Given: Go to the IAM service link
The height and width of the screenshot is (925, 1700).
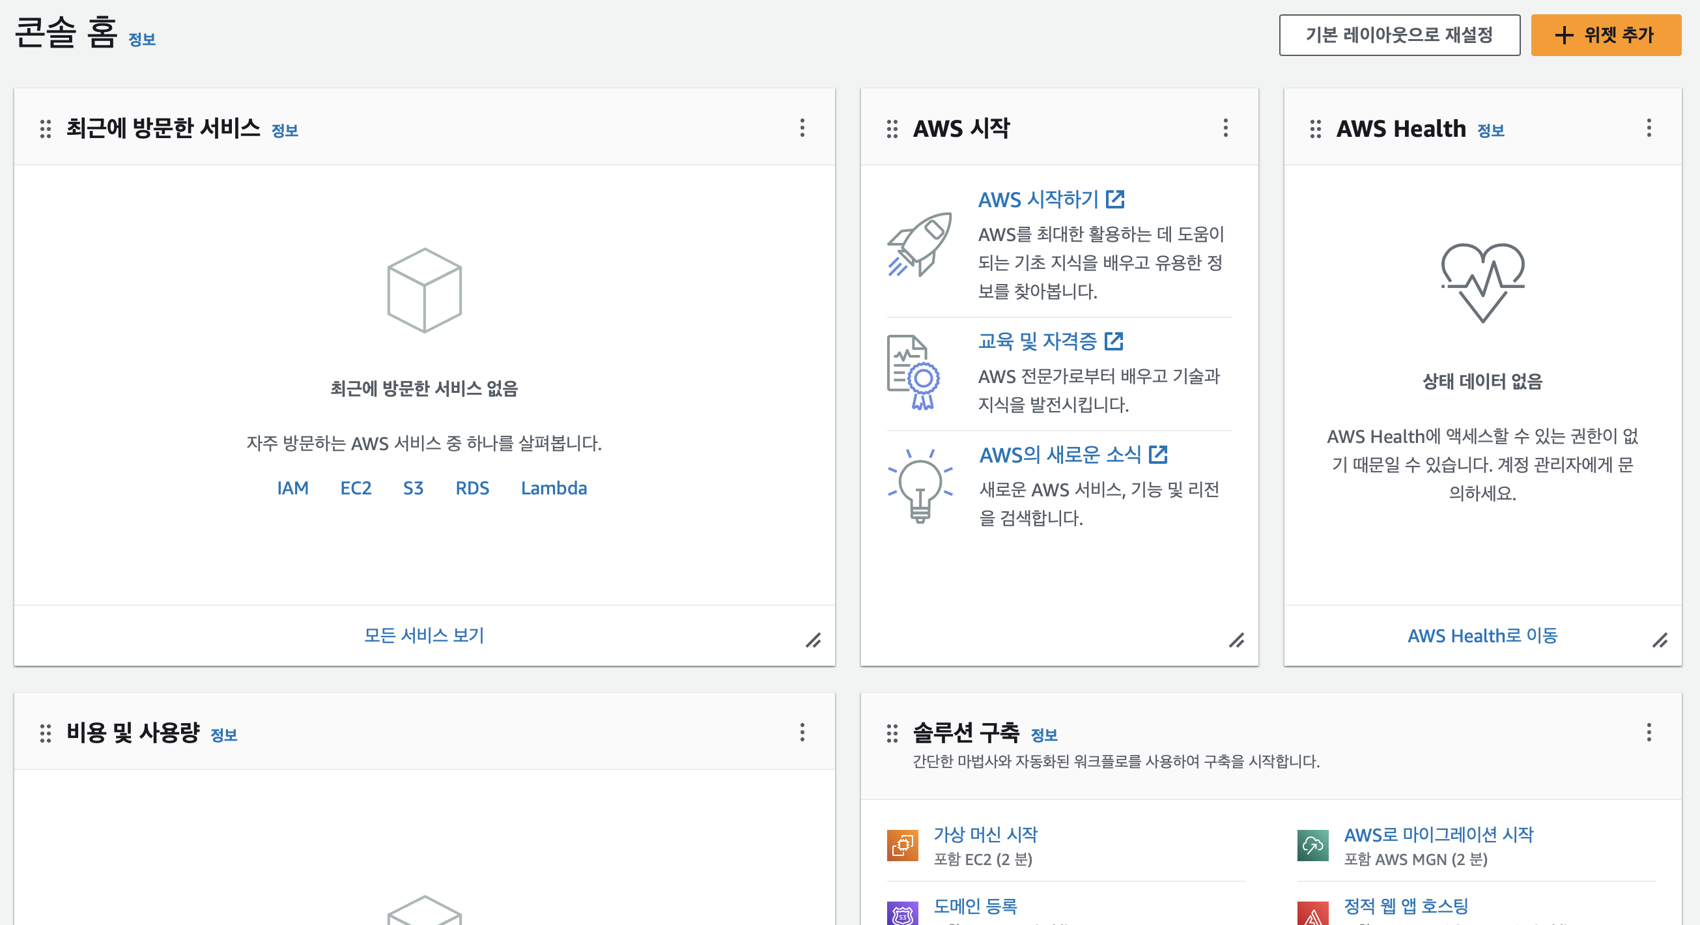Looking at the screenshot, I should pyautogui.click(x=292, y=489).
